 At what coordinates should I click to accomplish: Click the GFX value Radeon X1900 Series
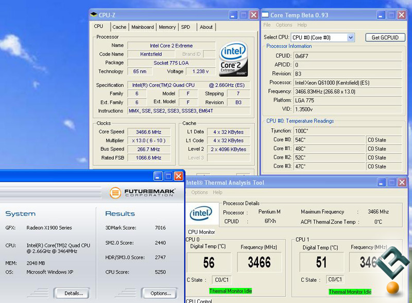(49, 228)
